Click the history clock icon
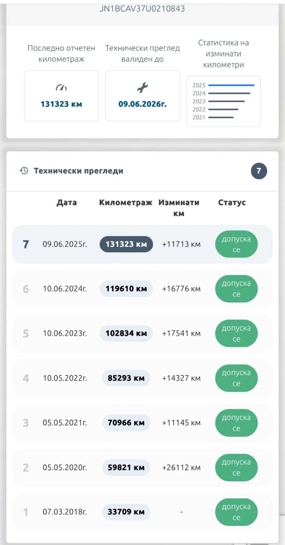The width and height of the screenshot is (285, 545). 24,171
